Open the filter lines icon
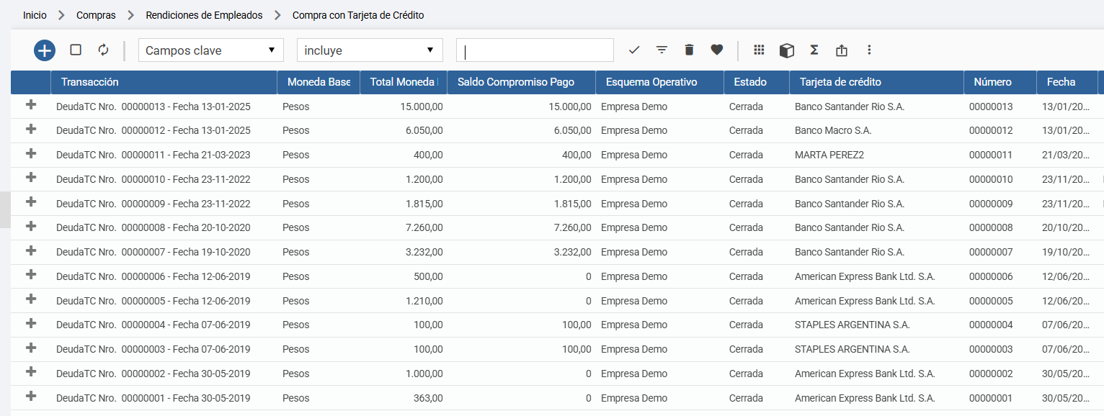The image size is (1104, 416). tap(662, 50)
